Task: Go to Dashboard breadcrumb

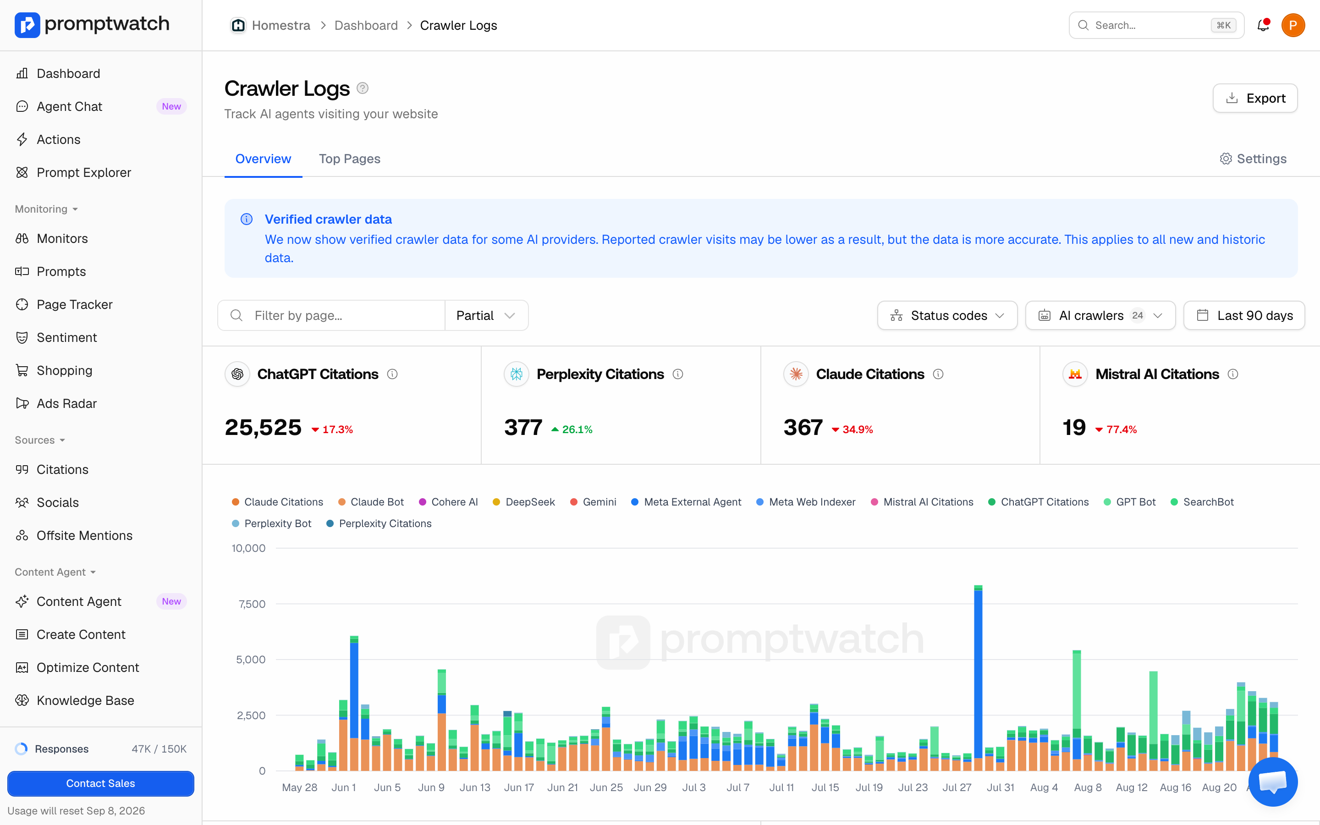Action: click(x=366, y=25)
